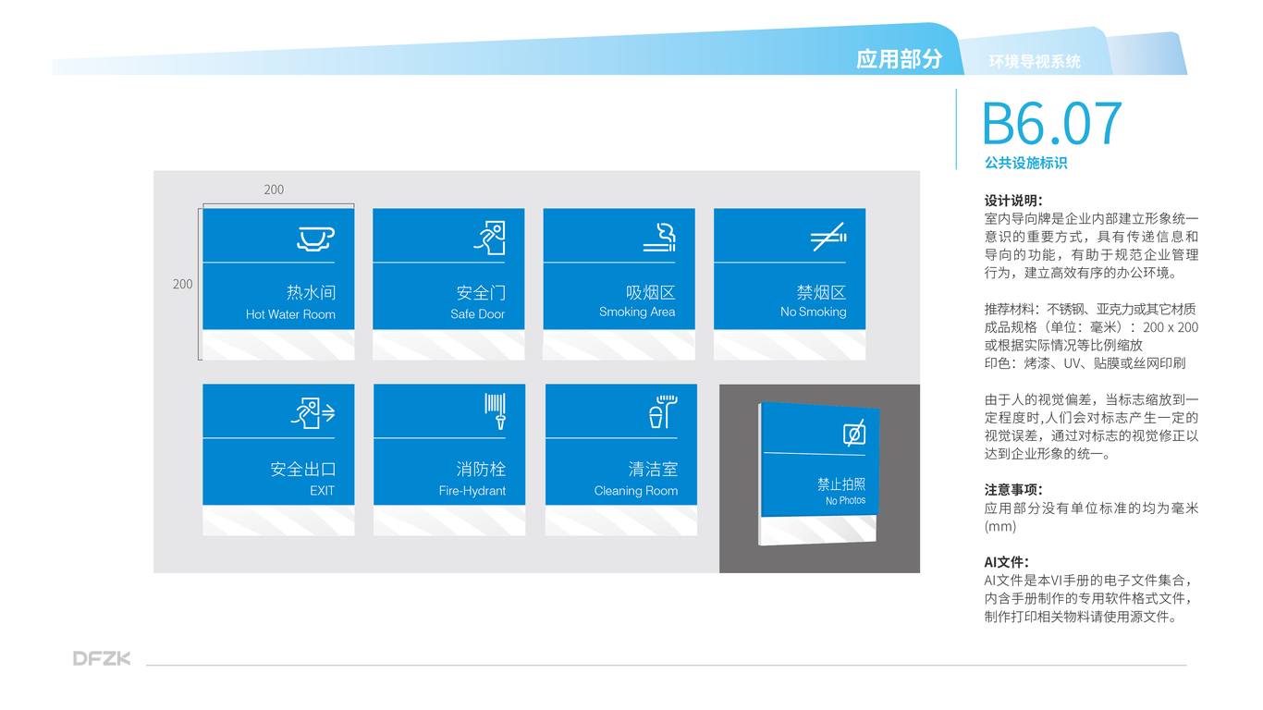Click the 清洁室 sign label
This screenshot has width=1263, height=710.
coord(653,469)
